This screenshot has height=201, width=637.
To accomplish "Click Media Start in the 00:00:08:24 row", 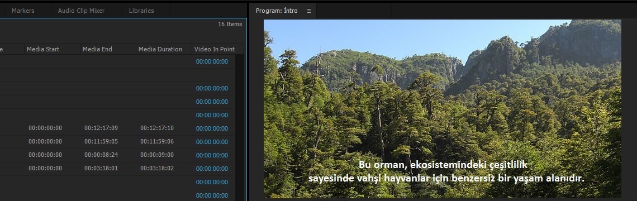I will coord(45,155).
